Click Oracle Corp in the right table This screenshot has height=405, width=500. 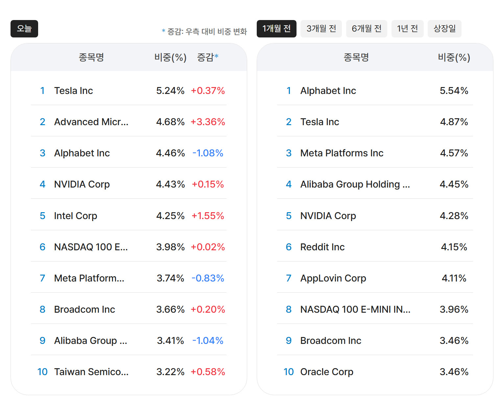[x=326, y=372]
